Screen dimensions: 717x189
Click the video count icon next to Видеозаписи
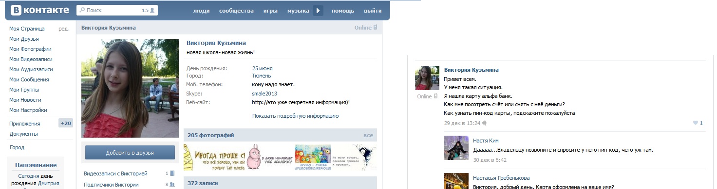coord(172,173)
